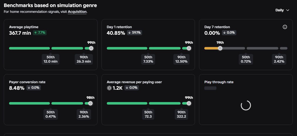Click the 0.00% Day 7 retention value

pyautogui.click(x=212, y=33)
